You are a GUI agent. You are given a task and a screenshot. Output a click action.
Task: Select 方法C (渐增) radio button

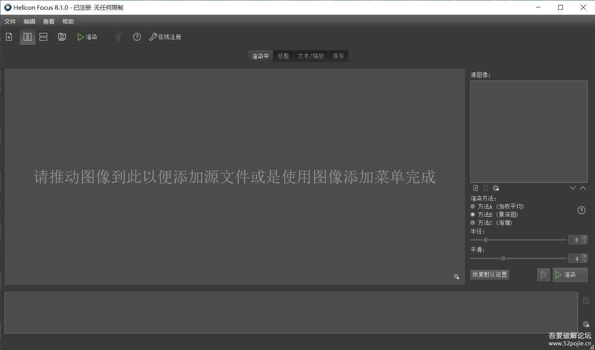pos(473,223)
